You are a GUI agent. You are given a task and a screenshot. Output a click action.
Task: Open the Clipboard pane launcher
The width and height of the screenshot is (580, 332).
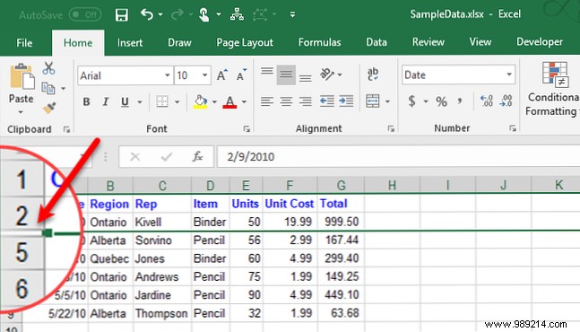click(x=66, y=129)
